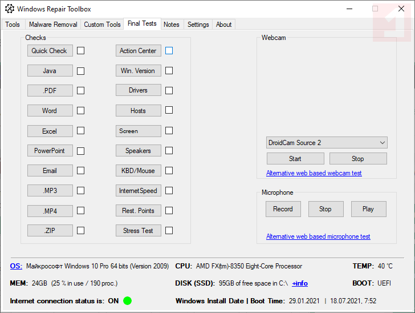The height and width of the screenshot is (313, 415).
Task: Tick the Screen checkbox
Action: 169,130
